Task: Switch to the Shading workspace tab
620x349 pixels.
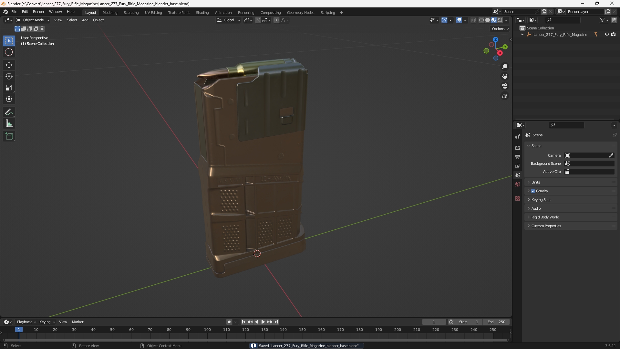Action: pyautogui.click(x=202, y=13)
